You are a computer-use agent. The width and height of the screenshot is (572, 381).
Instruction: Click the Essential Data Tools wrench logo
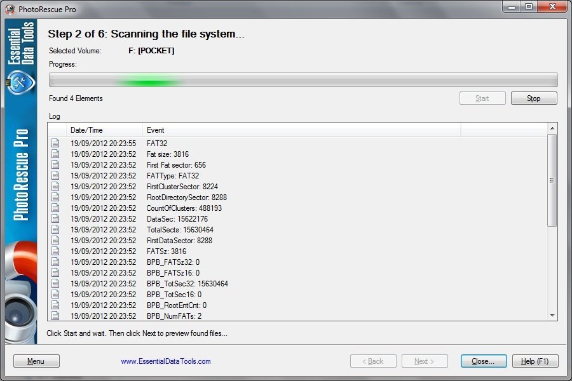point(20,83)
